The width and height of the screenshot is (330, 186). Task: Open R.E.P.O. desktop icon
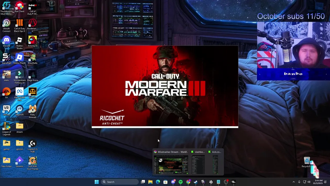(32, 94)
